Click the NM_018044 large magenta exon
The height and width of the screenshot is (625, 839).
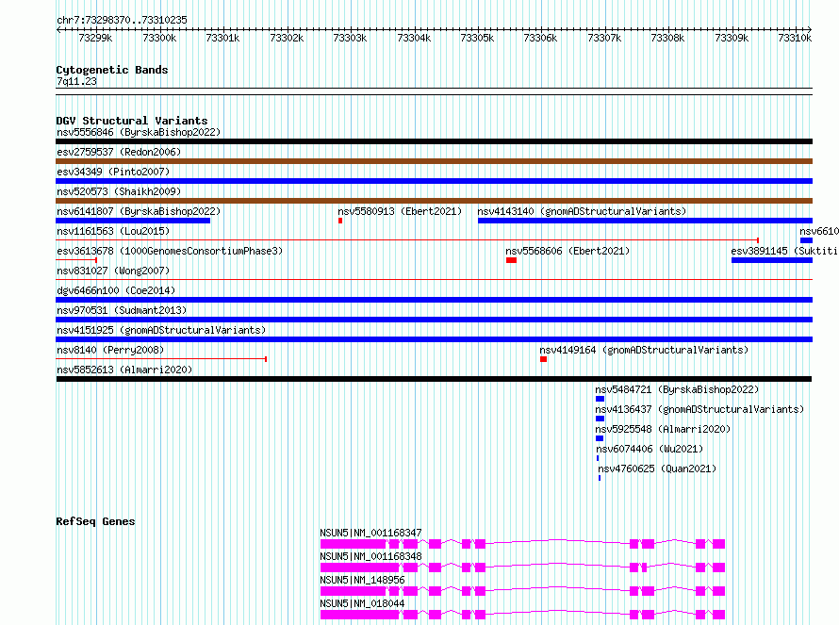point(360,615)
